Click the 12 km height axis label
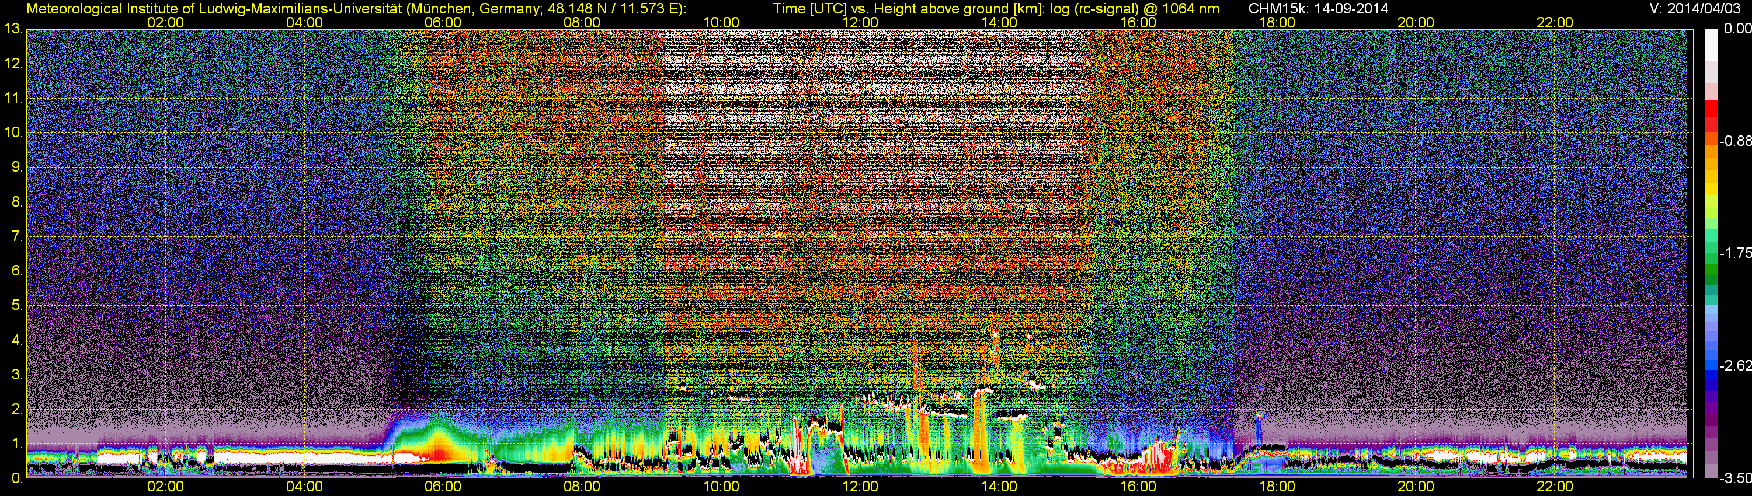Viewport: 1752px width, 496px height. tap(13, 64)
